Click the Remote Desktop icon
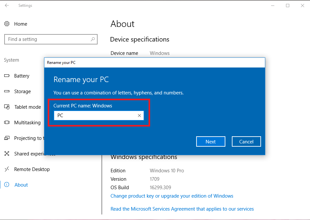Image resolution: width=310 pixels, height=220 pixels. (x=7, y=169)
